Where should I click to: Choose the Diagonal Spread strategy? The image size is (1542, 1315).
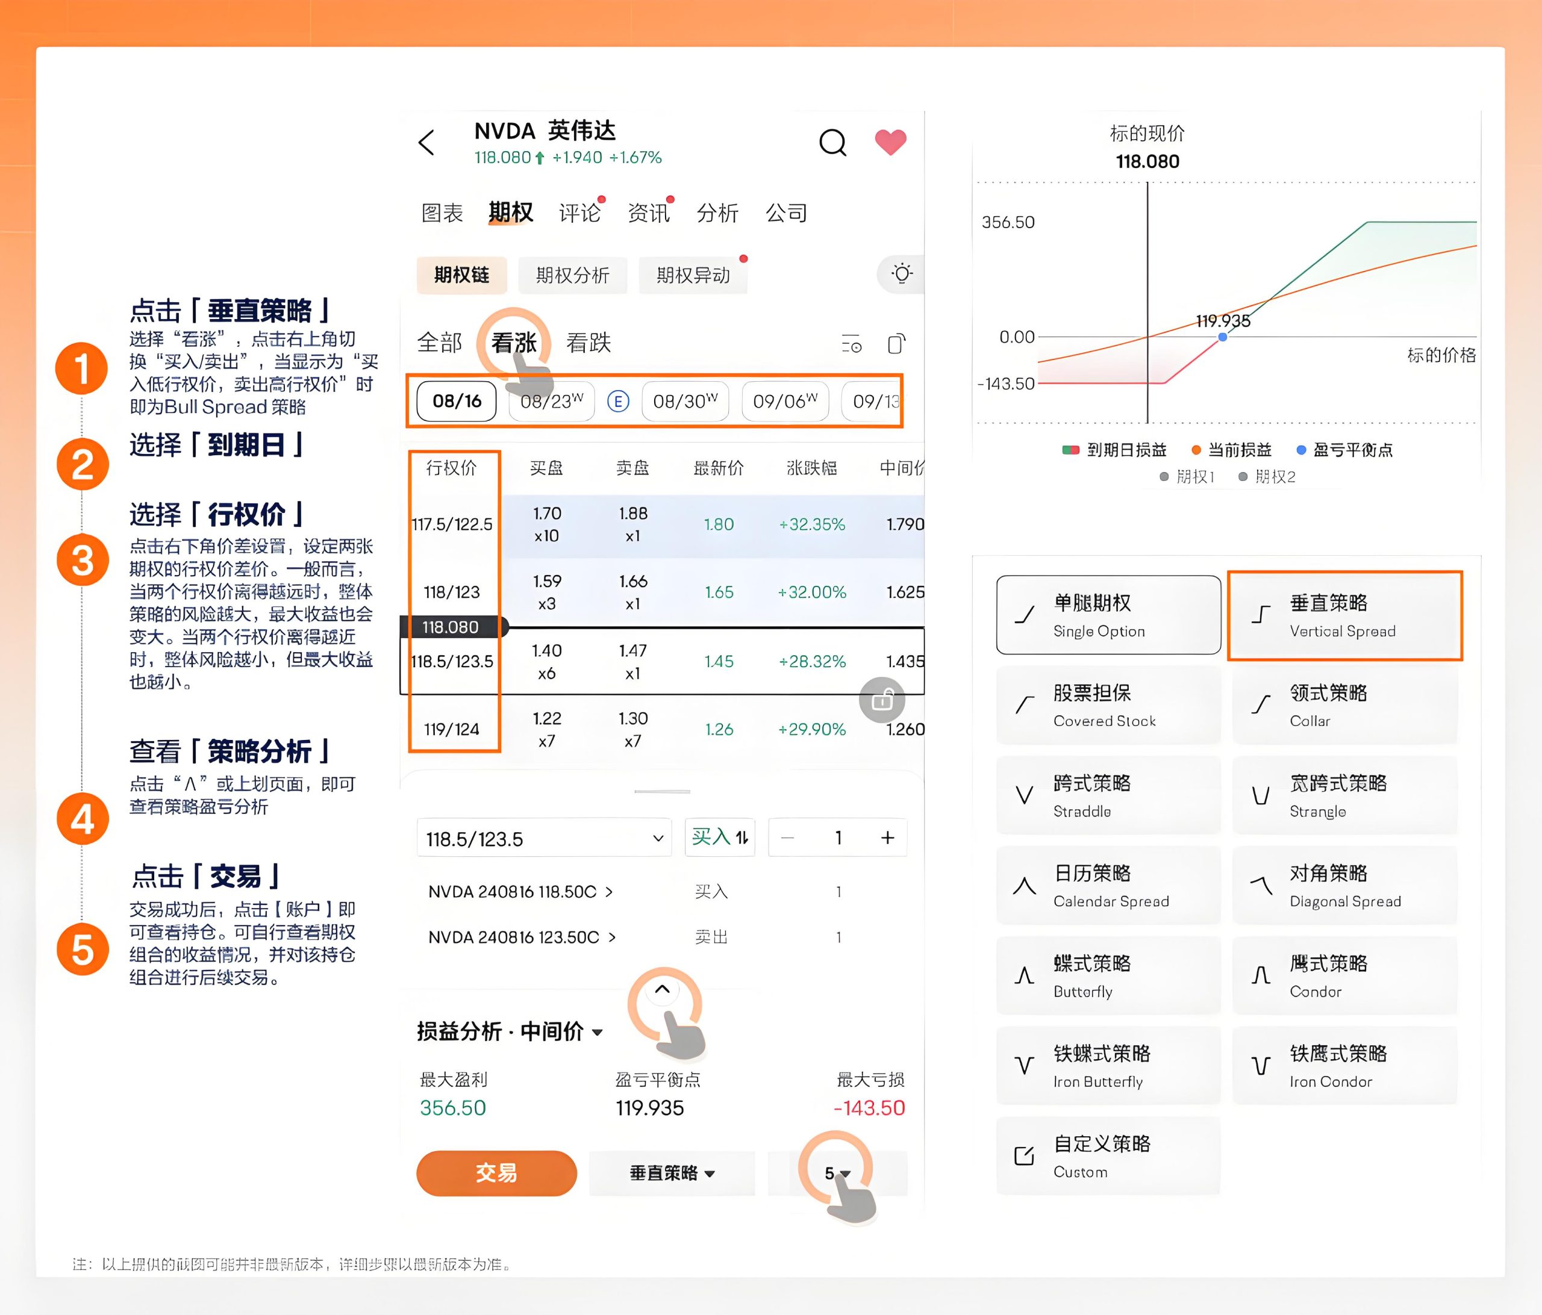1345,885
